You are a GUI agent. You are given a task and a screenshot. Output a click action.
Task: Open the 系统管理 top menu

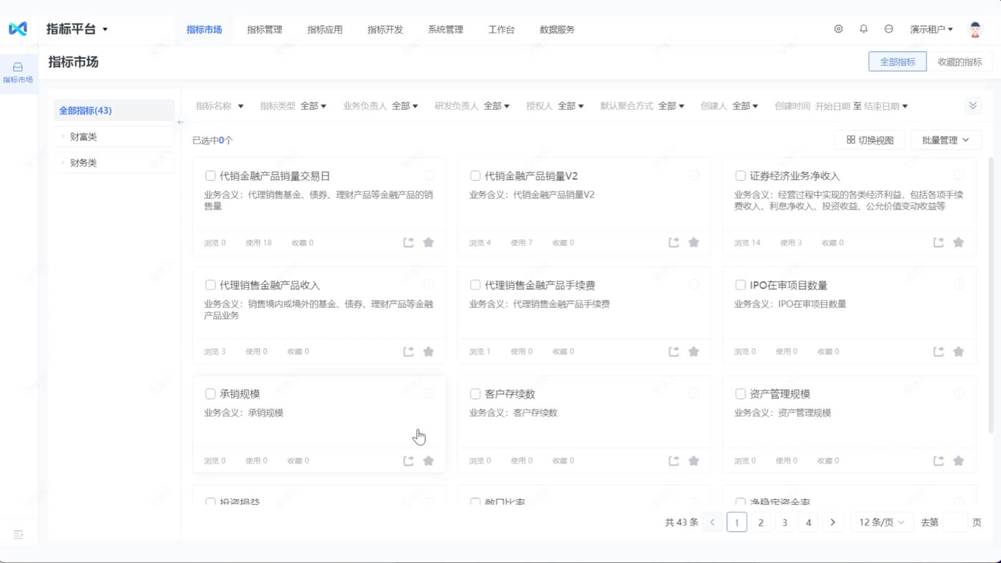(x=445, y=29)
